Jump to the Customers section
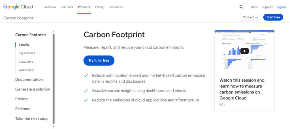 (26, 62)
